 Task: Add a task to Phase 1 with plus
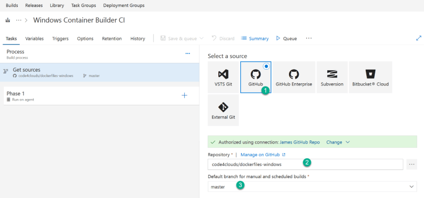coord(184,95)
